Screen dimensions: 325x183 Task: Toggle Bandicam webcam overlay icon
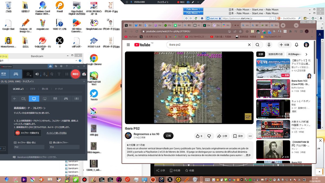(28, 74)
